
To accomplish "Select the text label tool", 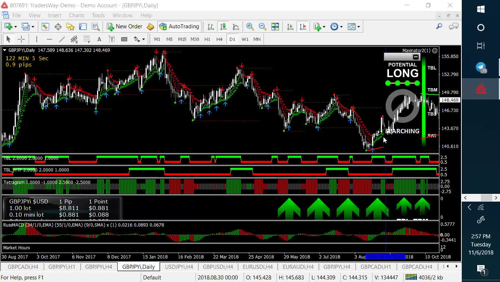I will [112, 39].
